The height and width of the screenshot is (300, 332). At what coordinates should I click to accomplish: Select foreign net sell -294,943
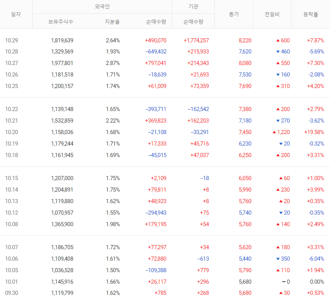point(156,212)
